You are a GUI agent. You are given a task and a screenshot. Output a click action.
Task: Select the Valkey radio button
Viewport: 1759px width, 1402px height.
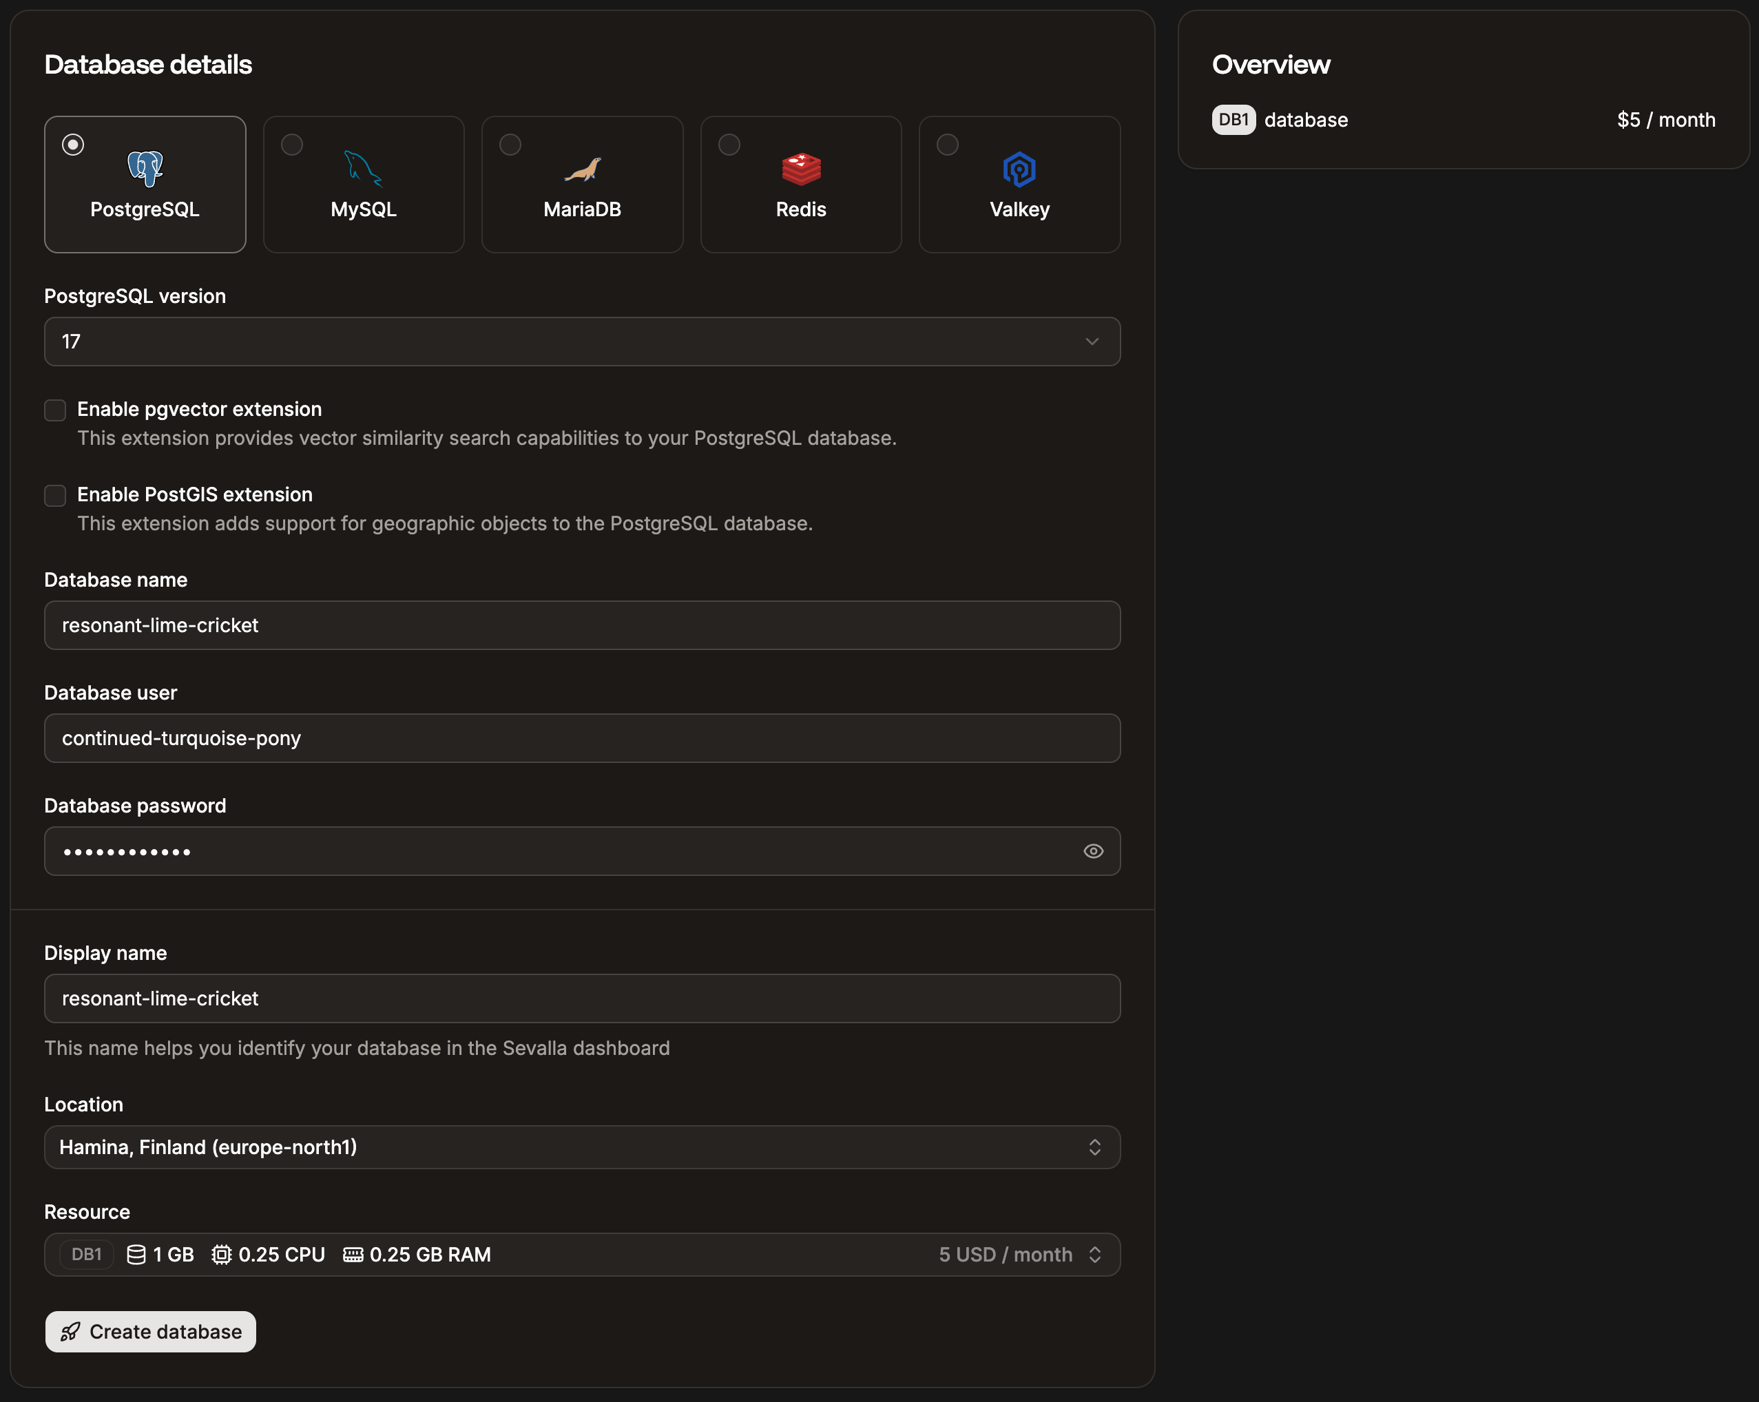point(947,145)
